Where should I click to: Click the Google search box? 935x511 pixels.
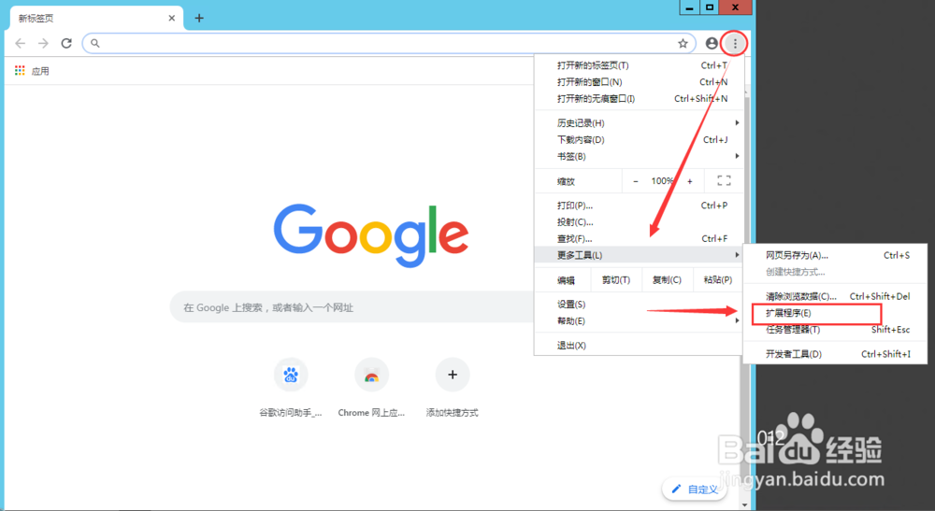[x=352, y=307]
